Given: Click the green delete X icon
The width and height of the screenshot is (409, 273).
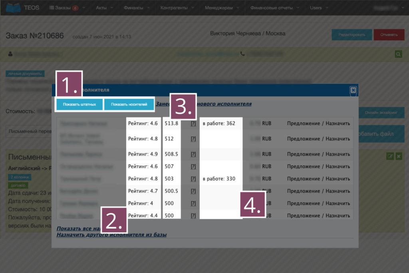Looking at the screenshot, I should (398, 156).
